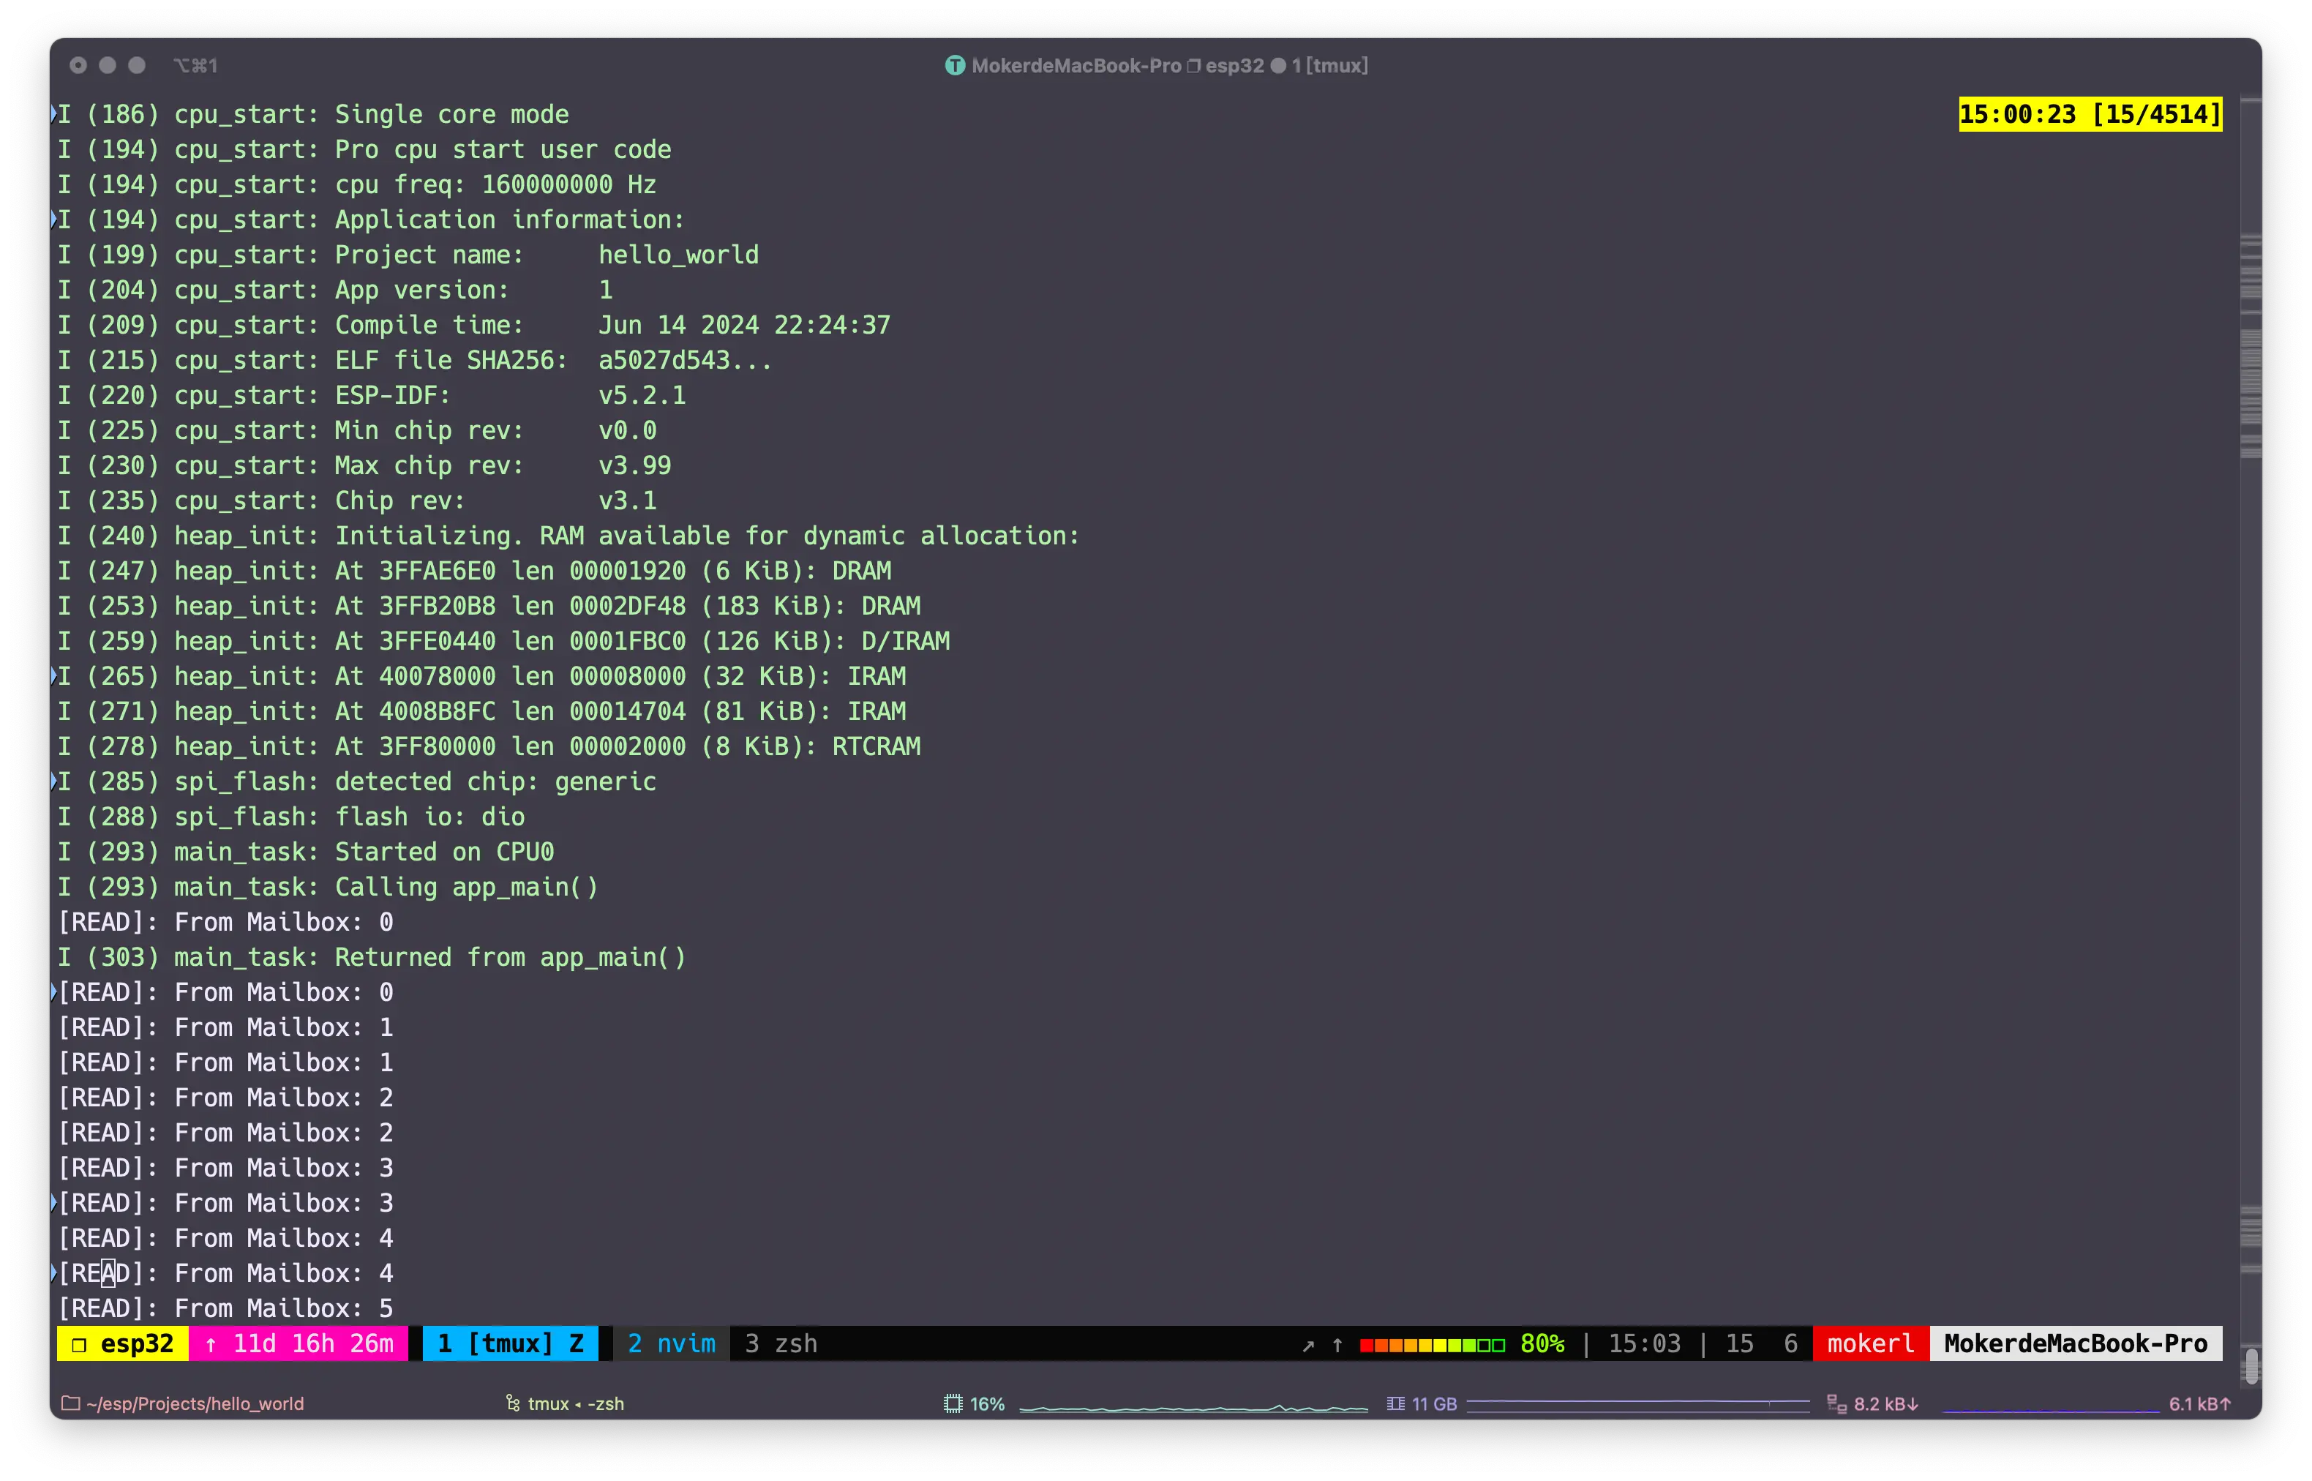Click the branch icon next to tmux -zsh
This screenshot has height=1481, width=2312.
(512, 1404)
